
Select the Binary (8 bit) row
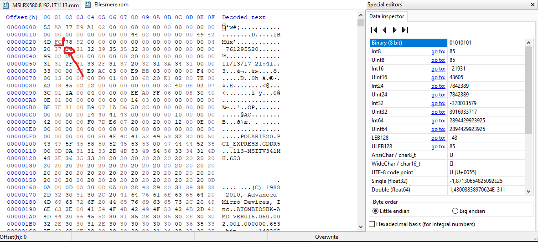[x=447, y=43]
